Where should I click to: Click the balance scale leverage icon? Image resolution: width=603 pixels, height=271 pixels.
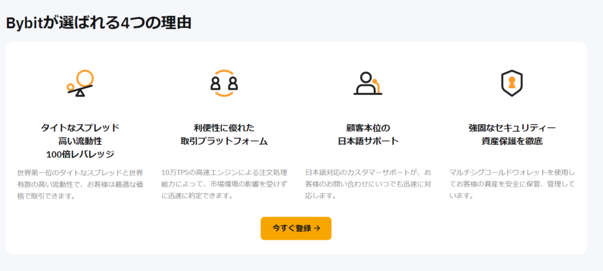tap(80, 83)
